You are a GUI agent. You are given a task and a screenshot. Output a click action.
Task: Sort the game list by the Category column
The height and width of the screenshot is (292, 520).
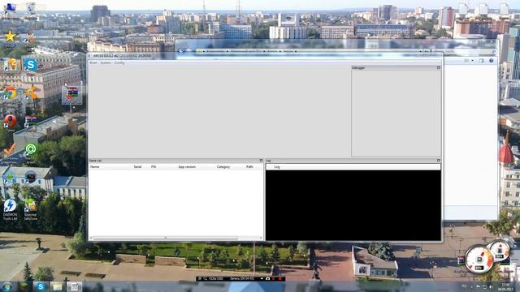(223, 167)
